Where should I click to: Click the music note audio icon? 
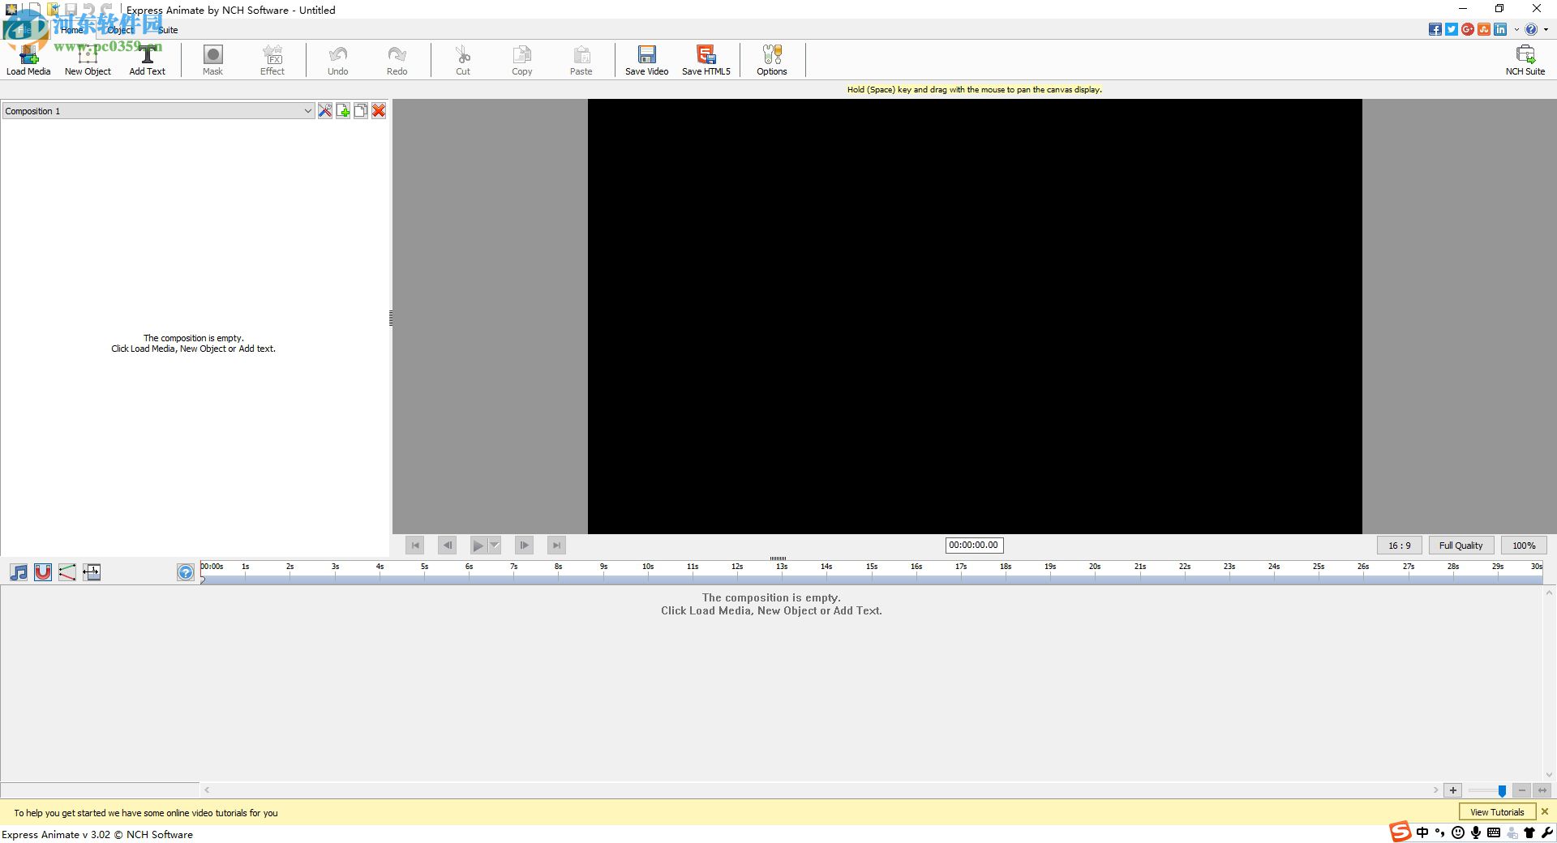[x=19, y=572]
